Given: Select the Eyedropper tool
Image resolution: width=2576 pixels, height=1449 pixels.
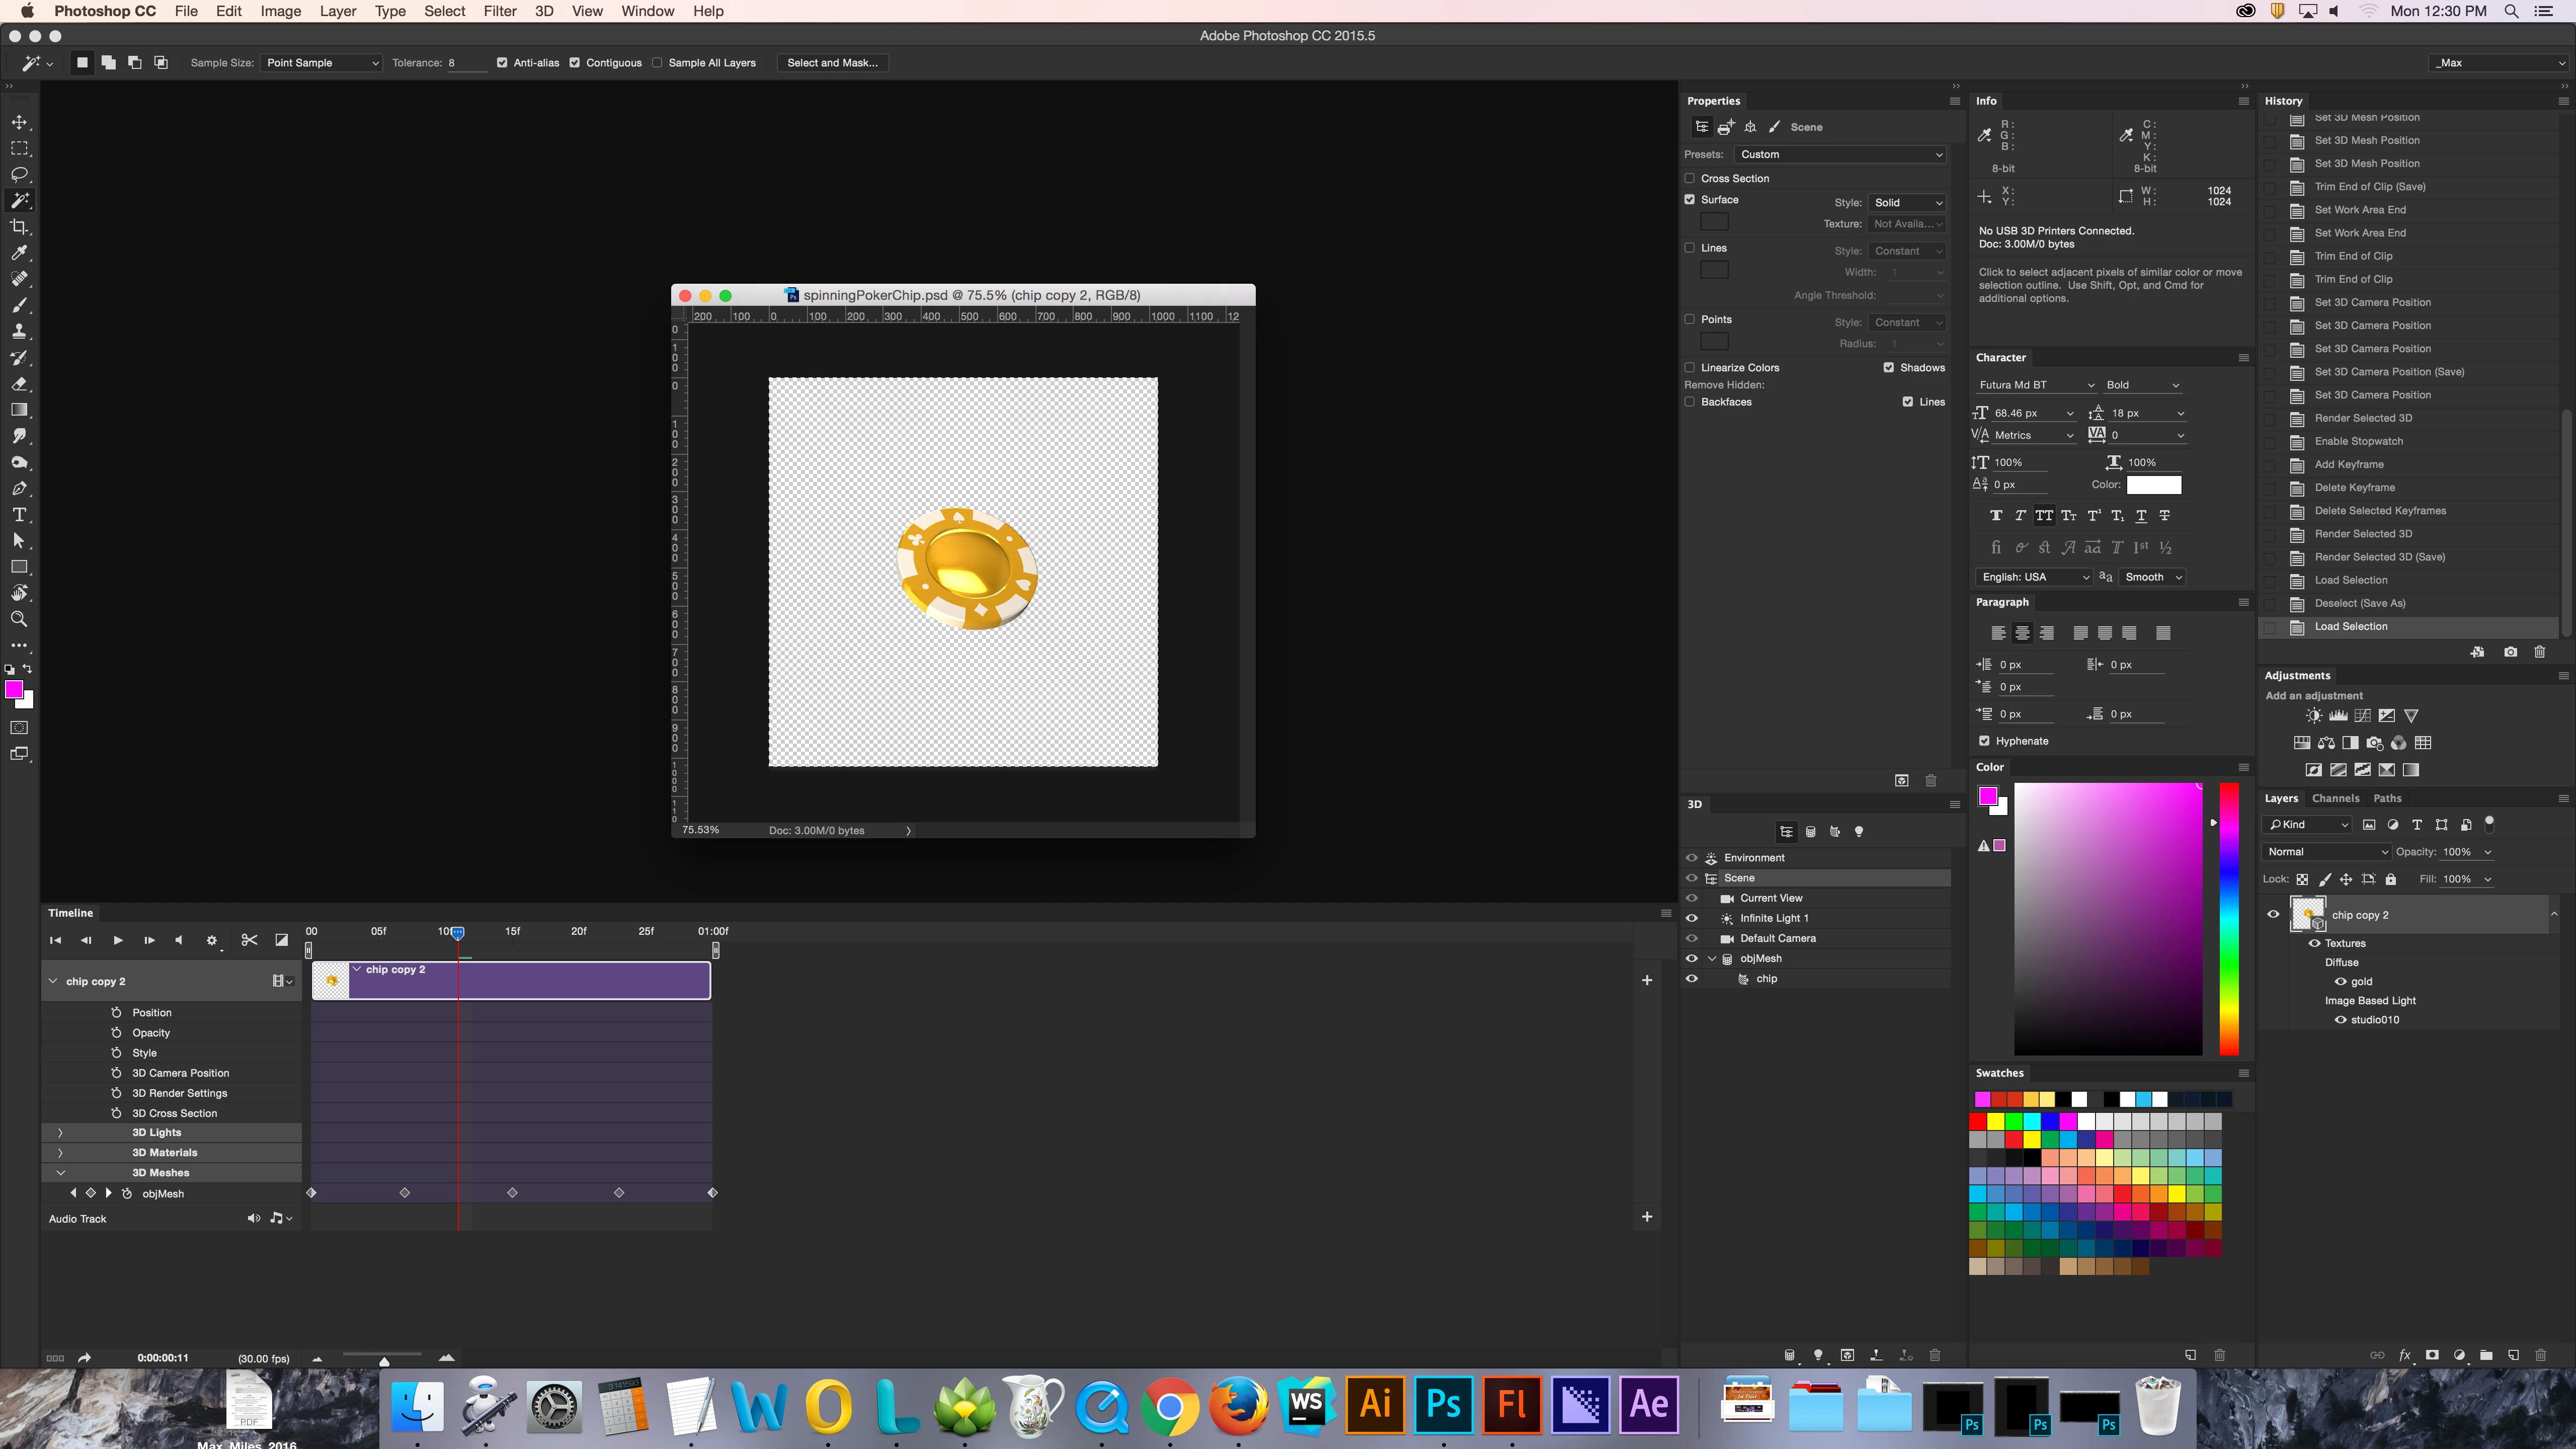Looking at the screenshot, I should [19, 253].
